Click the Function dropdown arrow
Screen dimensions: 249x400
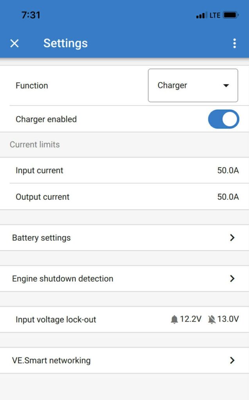click(x=226, y=86)
